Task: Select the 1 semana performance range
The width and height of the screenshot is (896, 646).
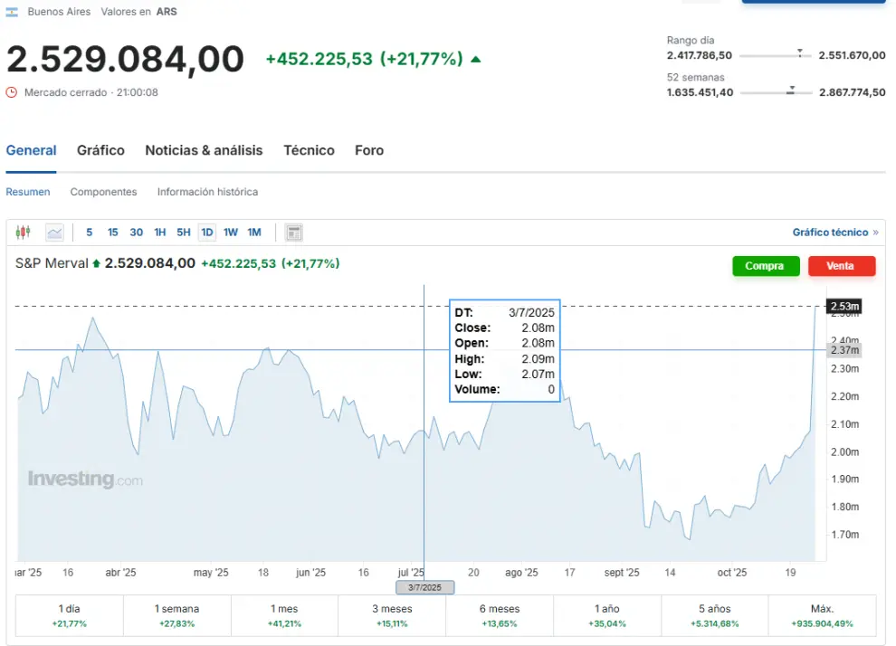Action: tap(177, 615)
